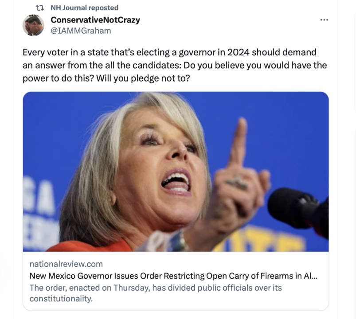Screen dimensions: 356x319
Task: Click the "reposted" word beside NH Journal
Action: [x=103, y=8]
